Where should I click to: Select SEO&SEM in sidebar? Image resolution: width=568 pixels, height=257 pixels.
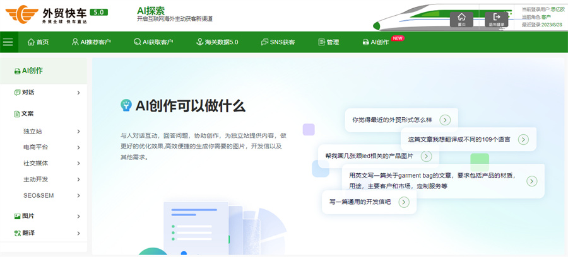(38, 195)
